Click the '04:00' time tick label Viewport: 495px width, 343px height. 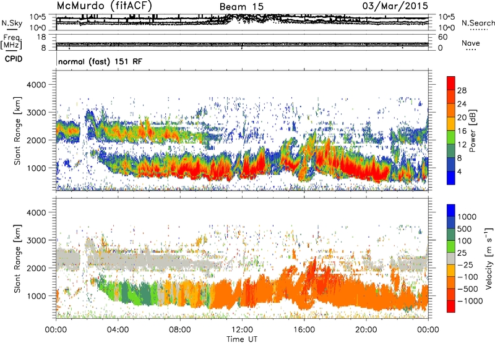(x=118, y=330)
